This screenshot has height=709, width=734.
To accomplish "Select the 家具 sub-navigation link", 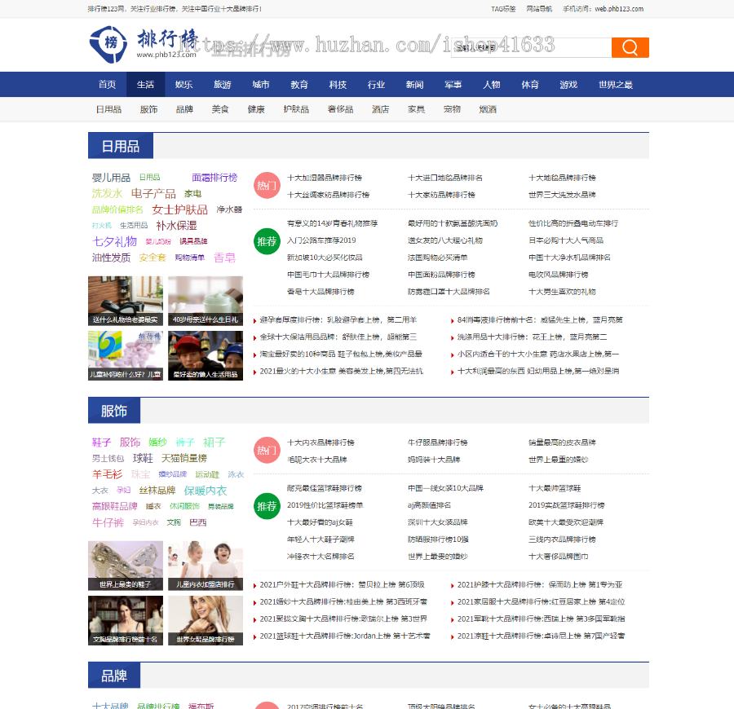I will pyautogui.click(x=416, y=109).
